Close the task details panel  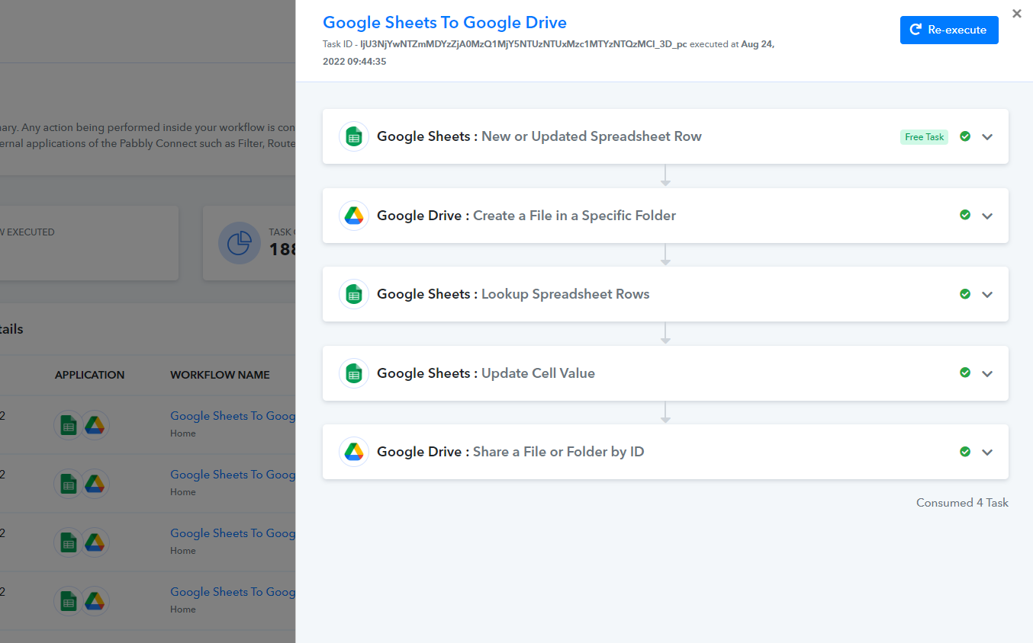[1016, 14]
